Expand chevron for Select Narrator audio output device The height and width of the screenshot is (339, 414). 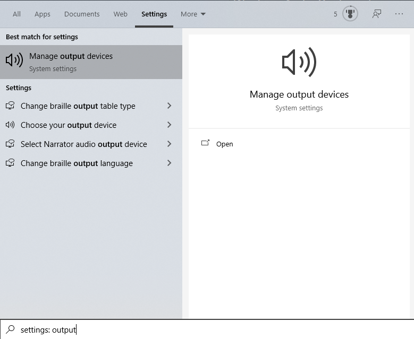click(169, 144)
